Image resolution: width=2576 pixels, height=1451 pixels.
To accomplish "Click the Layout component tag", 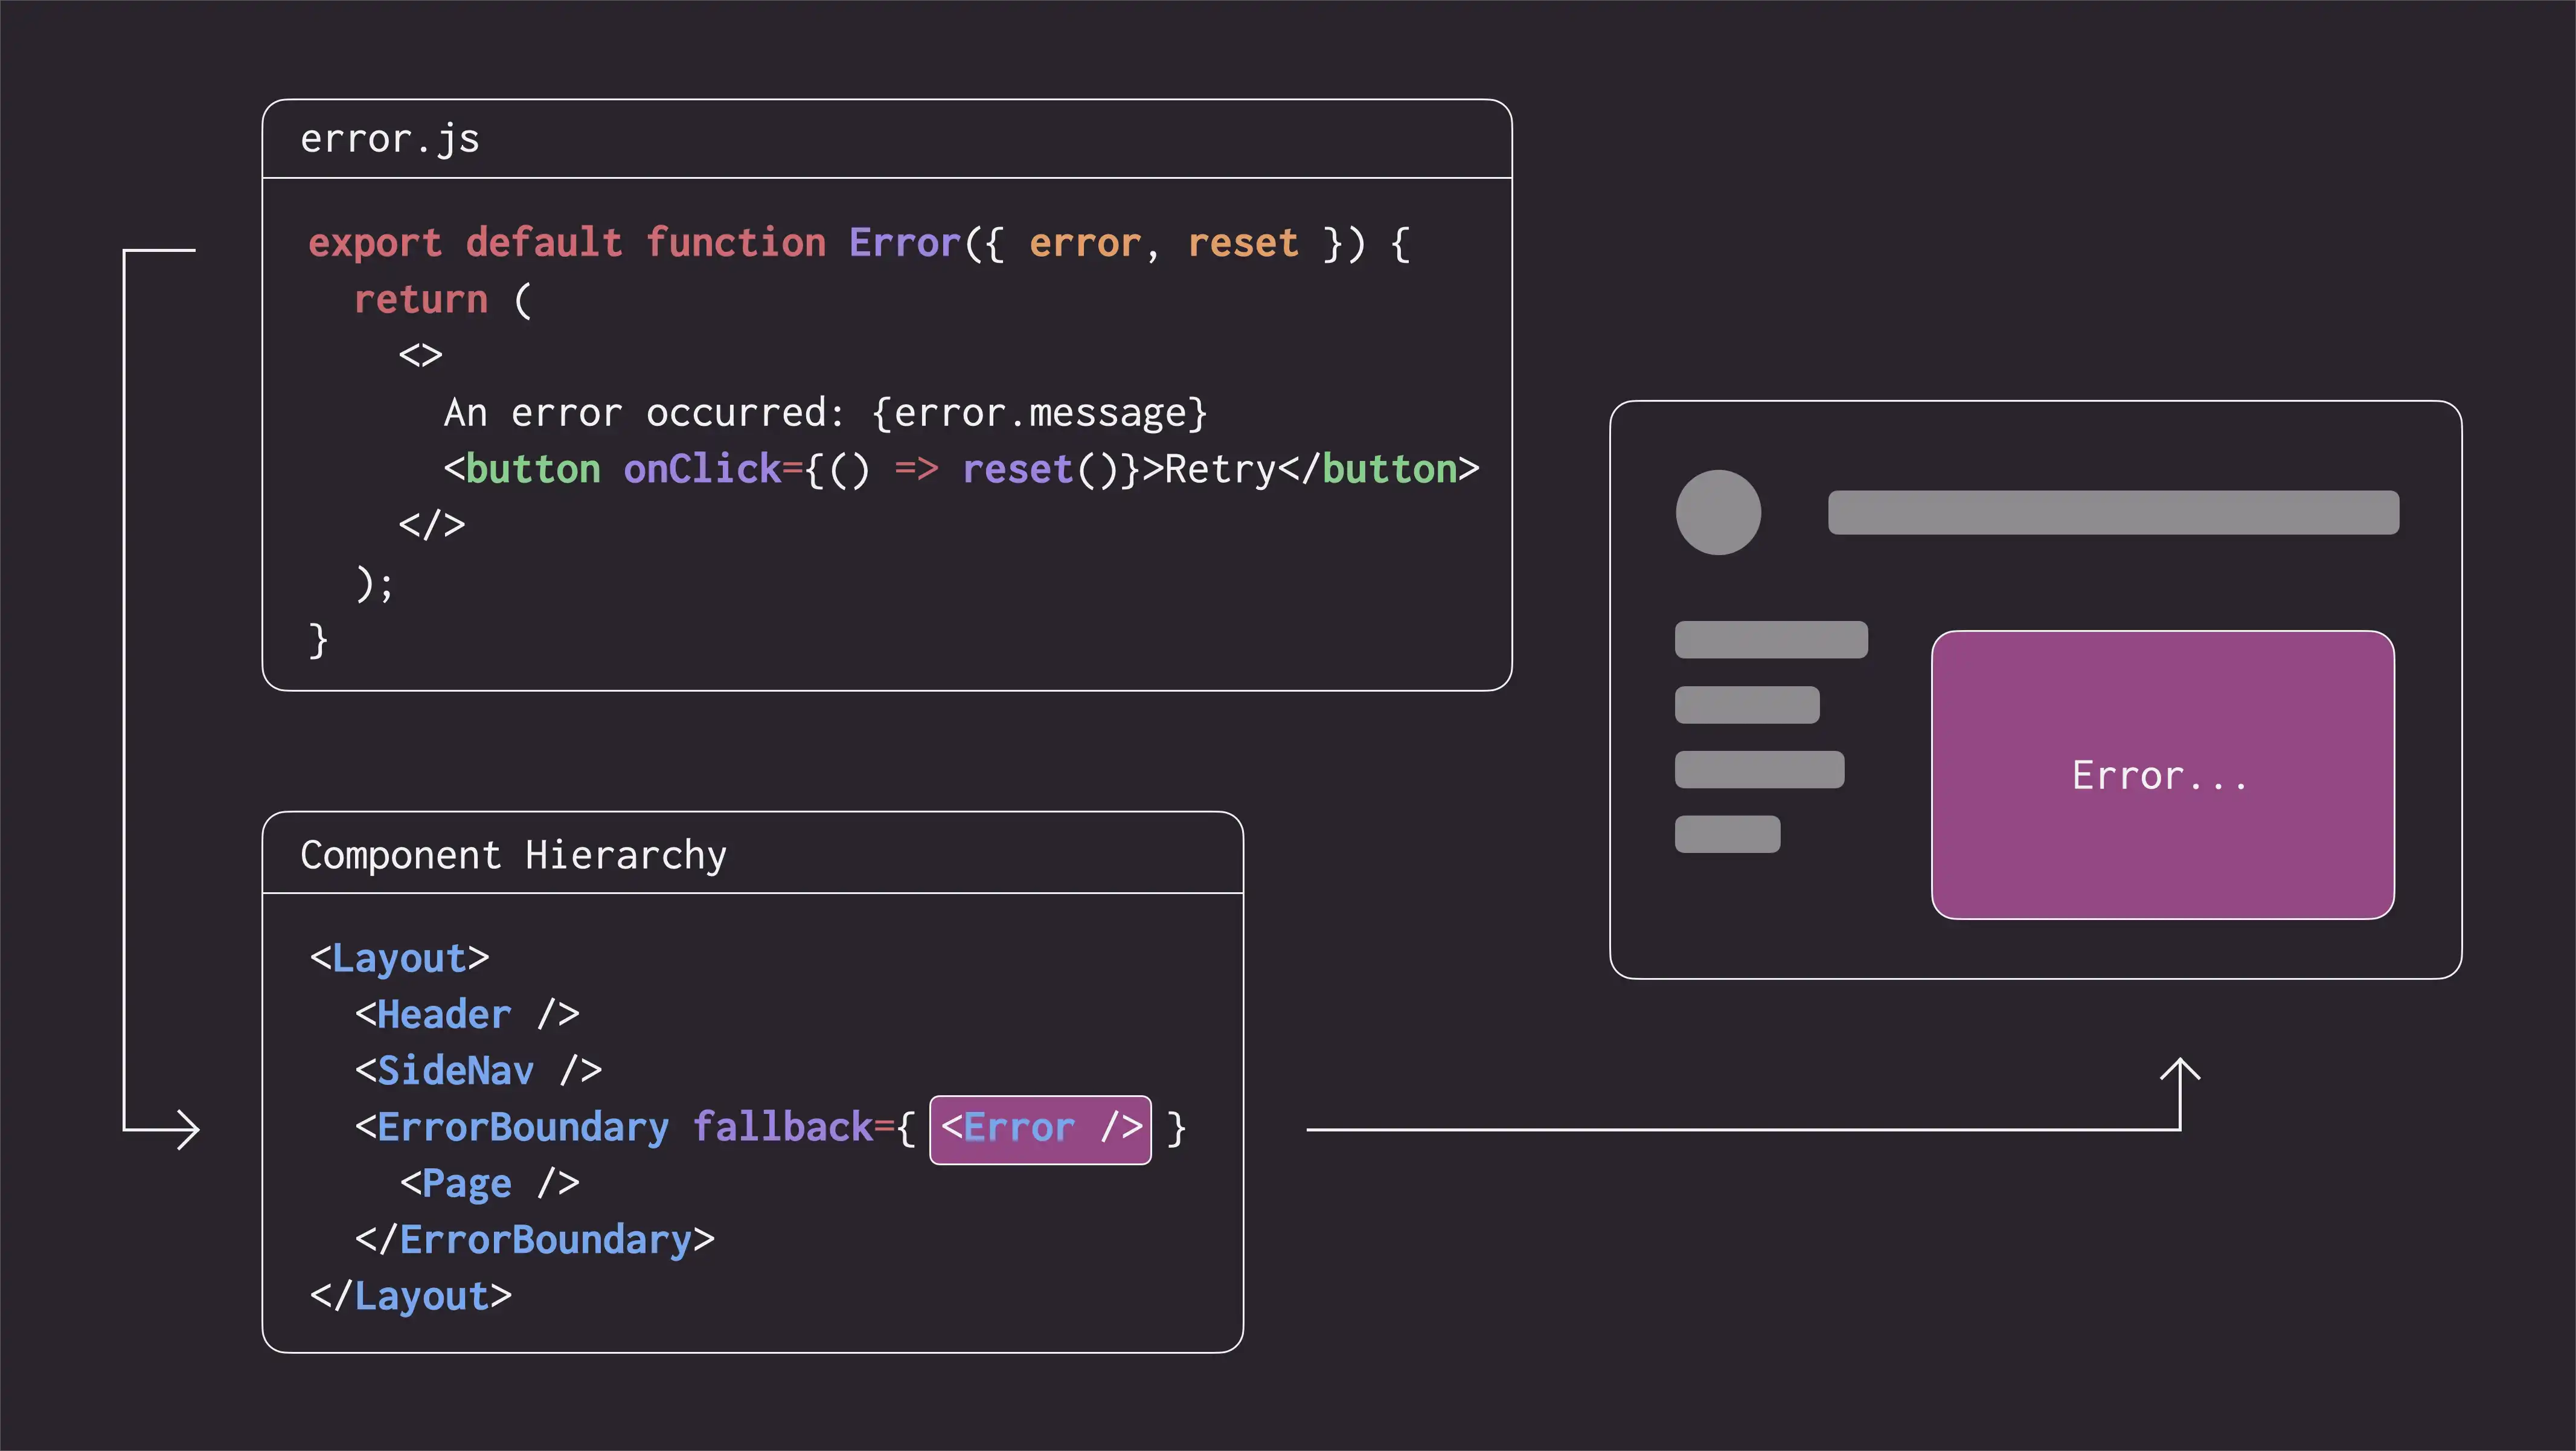I will click(x=392, y=957).
